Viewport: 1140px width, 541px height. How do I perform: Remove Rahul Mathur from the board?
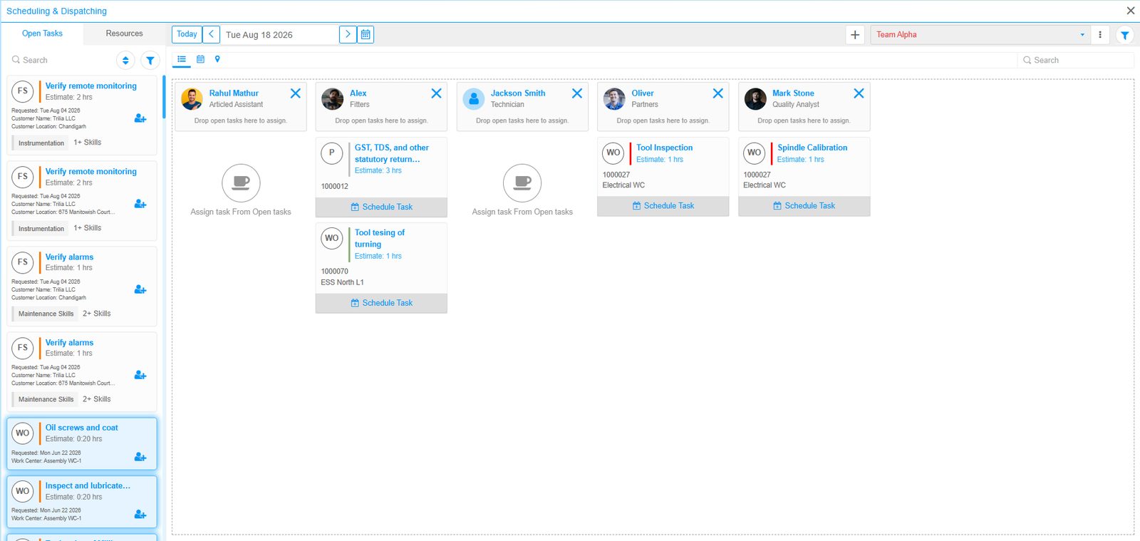click(x=296, y=93)
